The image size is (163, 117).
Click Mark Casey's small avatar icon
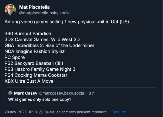10,93
